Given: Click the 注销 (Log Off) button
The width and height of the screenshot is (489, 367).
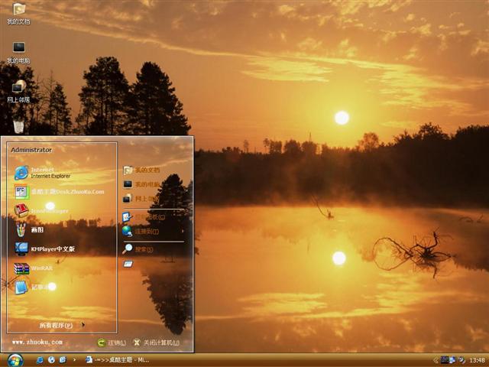Looking at the screenshot, I should point(112,343).
